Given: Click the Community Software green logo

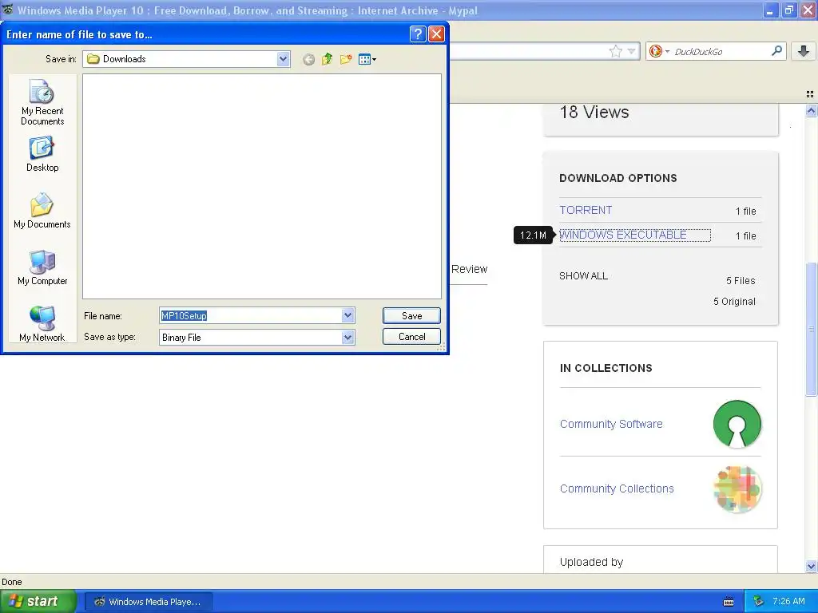Looking at the screenshot, I should [x=737, y=424].
